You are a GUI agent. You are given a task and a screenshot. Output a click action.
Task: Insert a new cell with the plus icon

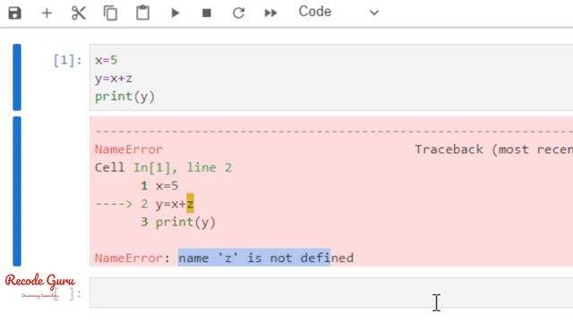(x=47, y=13)
